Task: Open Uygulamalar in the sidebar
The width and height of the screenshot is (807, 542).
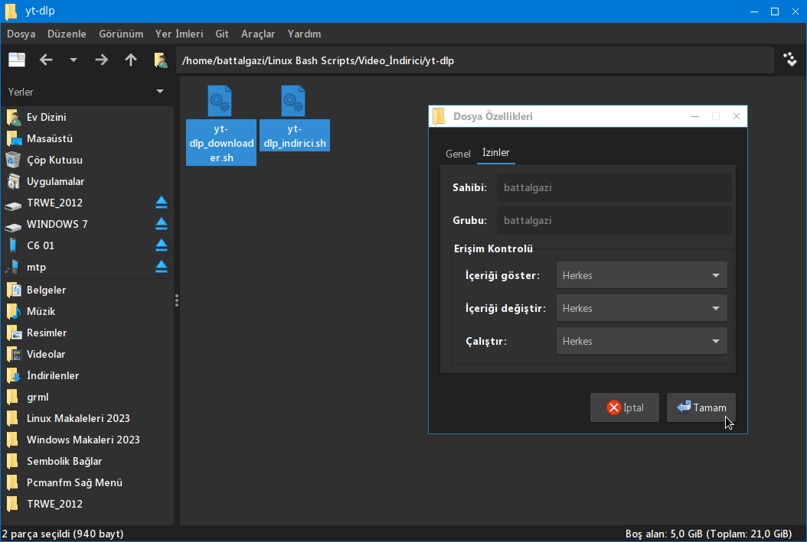Action: 87,182
